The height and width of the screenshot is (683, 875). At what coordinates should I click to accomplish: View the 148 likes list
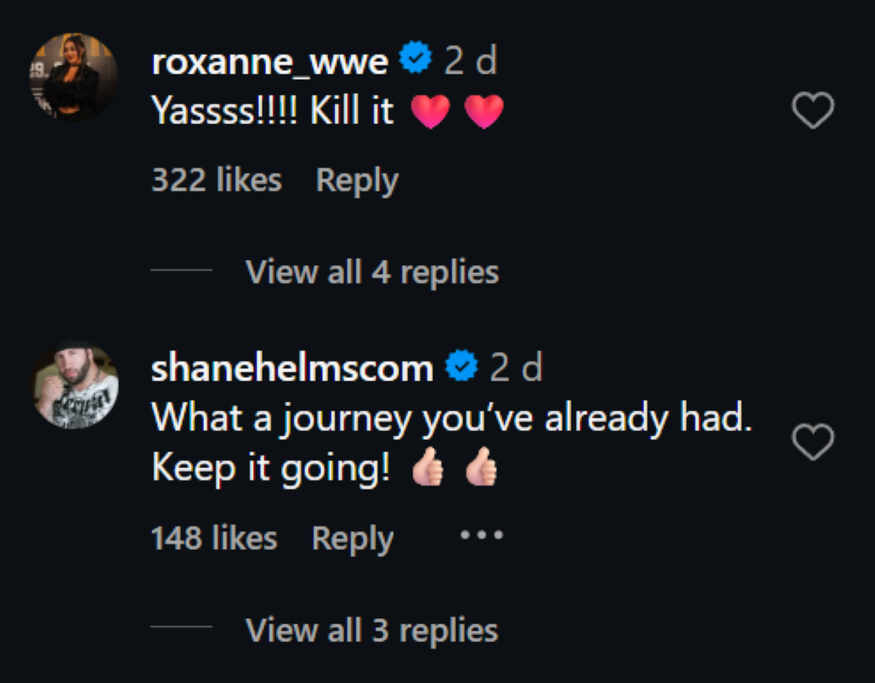(214, 538)
